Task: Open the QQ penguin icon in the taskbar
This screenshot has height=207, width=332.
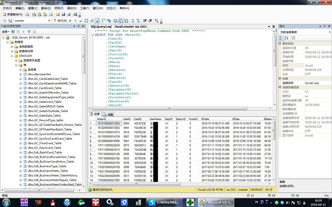Action: [x=53, y=202]
